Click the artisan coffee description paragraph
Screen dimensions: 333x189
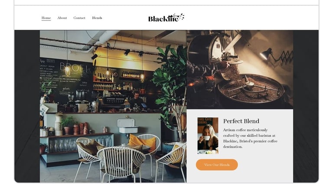tap(250, 138)
